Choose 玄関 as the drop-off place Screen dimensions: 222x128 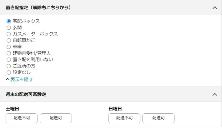click(x=9, y=28)
